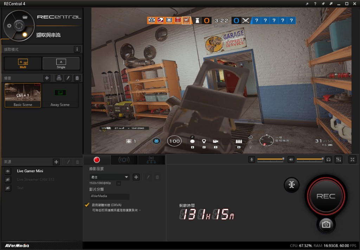Toggle fullscreen preview
Image resolution: width=360 pixels, height=250 pixels.
352,160
